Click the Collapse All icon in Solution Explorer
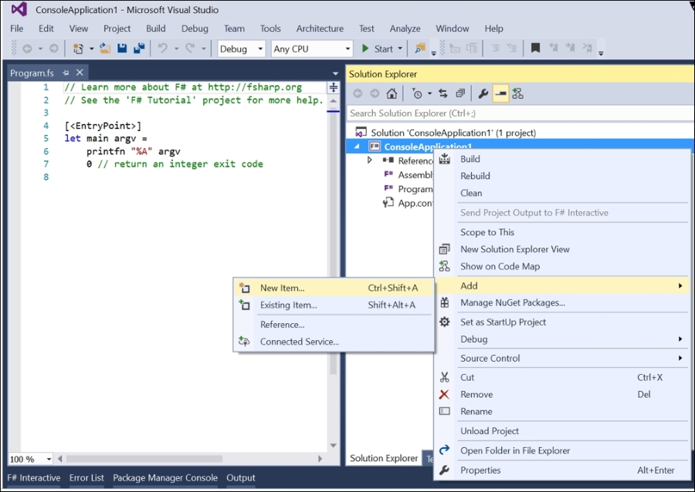The width and height of the screenshot is (695, 492). coord(460,93)
